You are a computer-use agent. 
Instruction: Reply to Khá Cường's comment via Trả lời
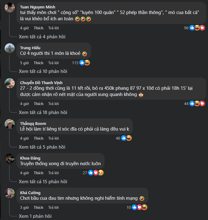click(53, 207)
